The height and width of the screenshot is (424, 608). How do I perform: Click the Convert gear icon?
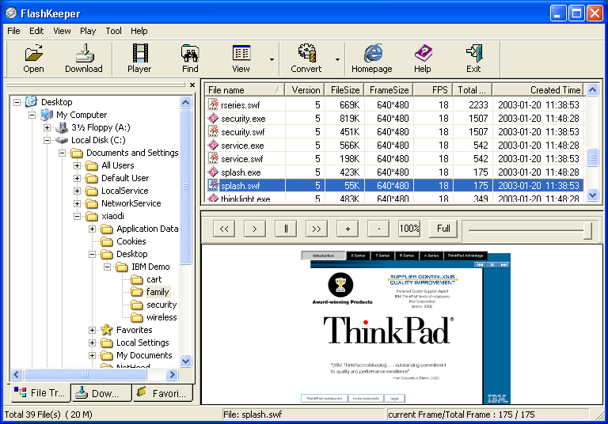pyautogui.click(x=306, y=53)
